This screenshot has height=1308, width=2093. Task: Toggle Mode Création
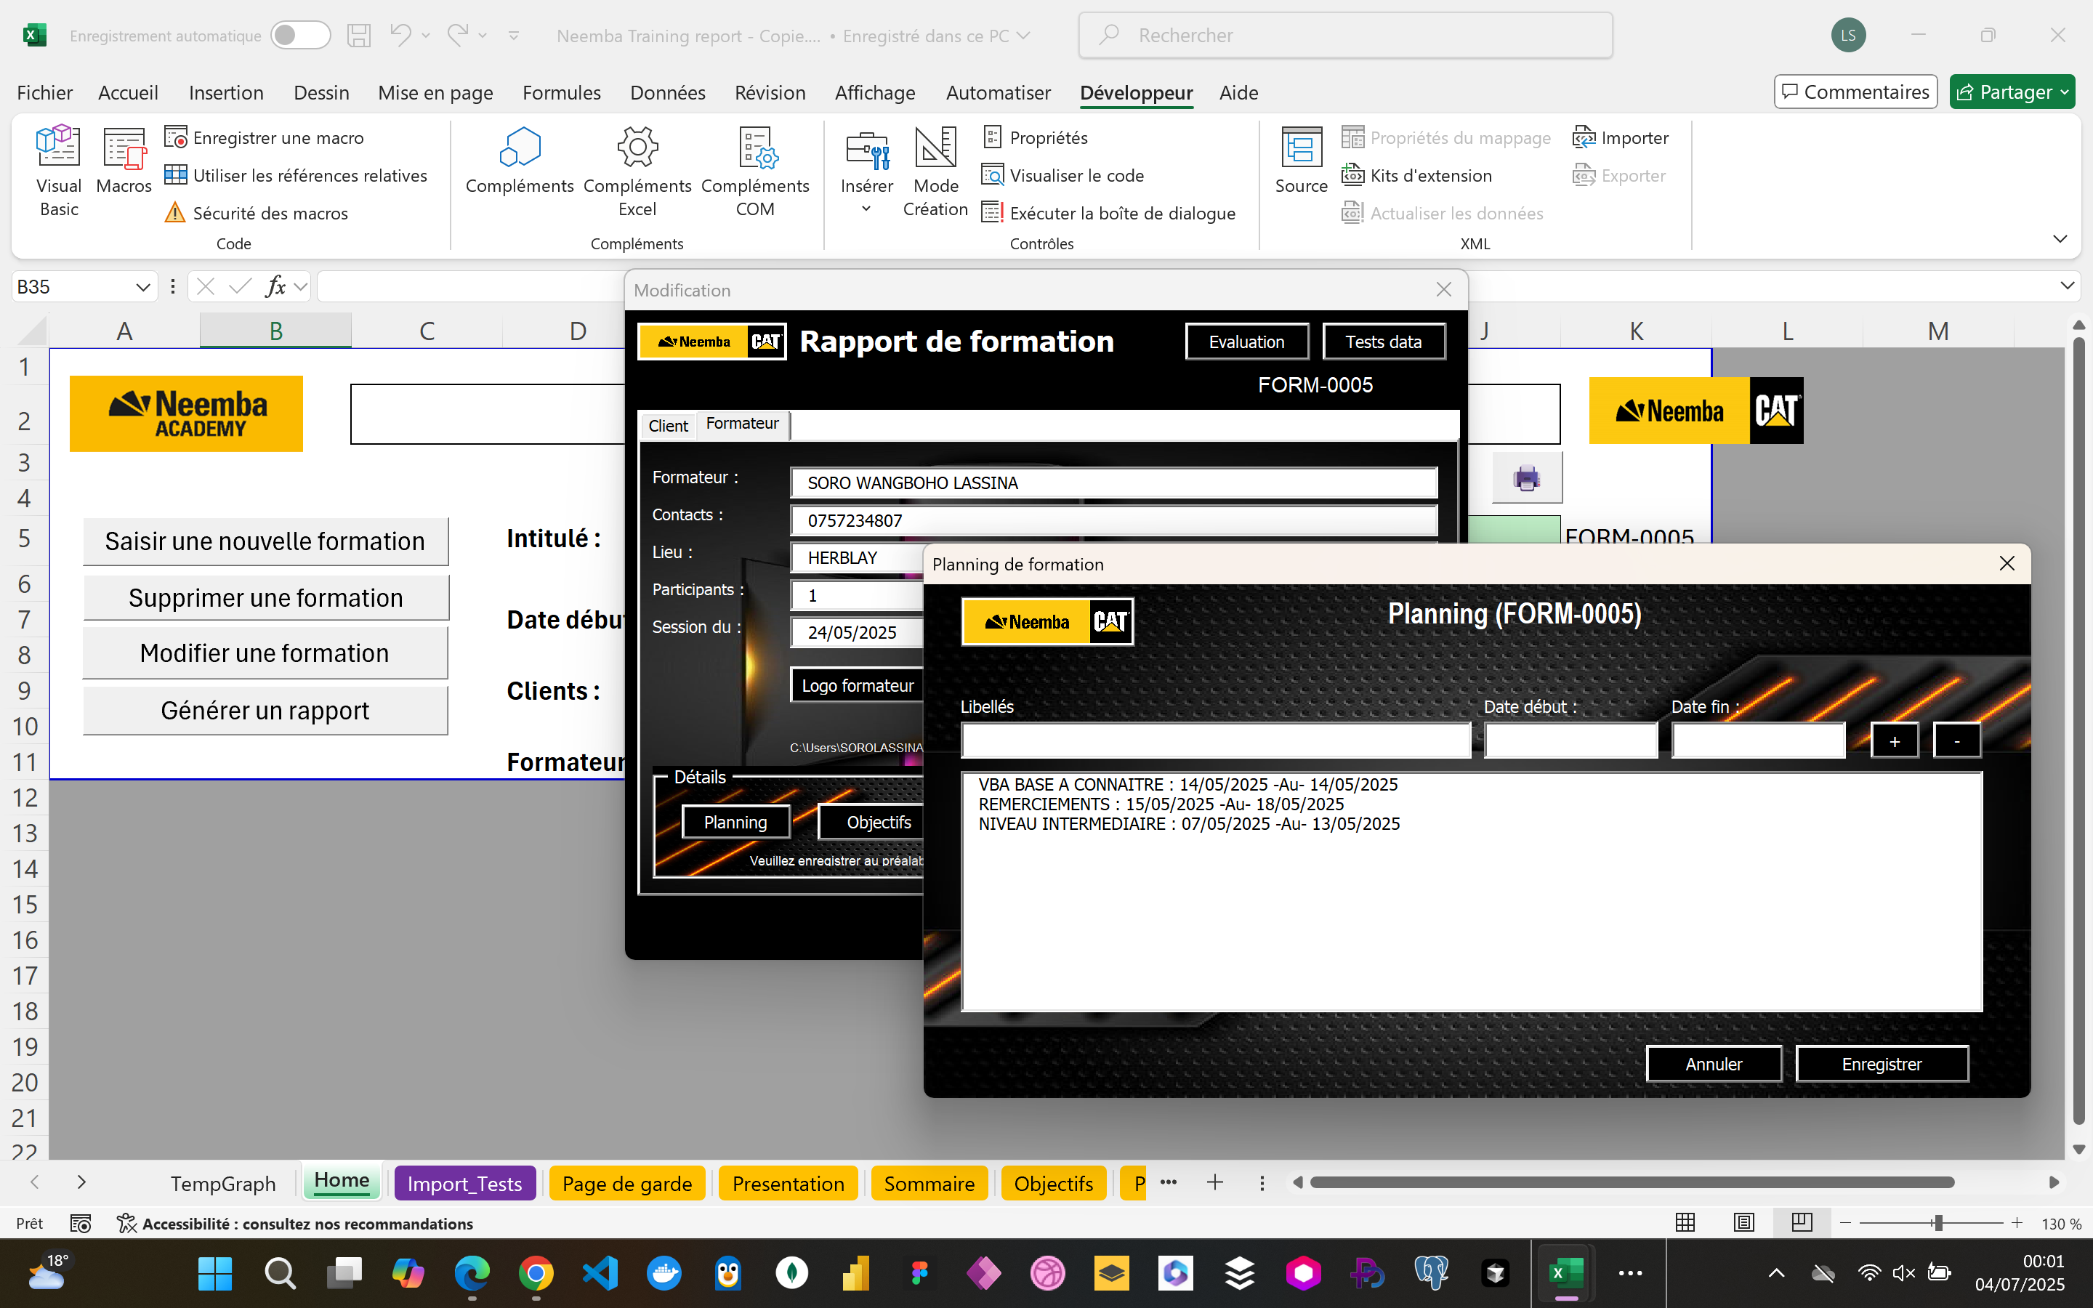point(935,171)
